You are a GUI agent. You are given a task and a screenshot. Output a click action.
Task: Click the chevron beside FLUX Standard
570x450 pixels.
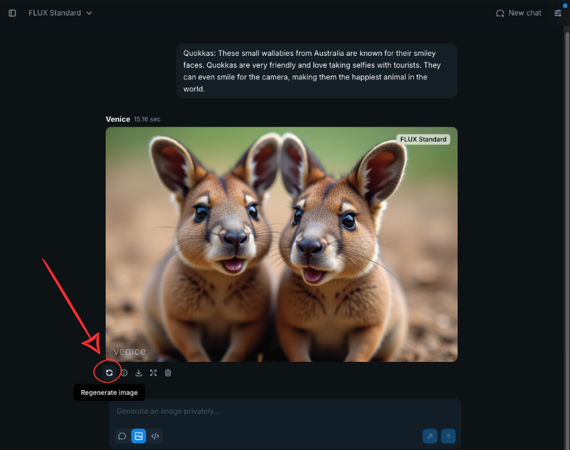tap(89, 13)
